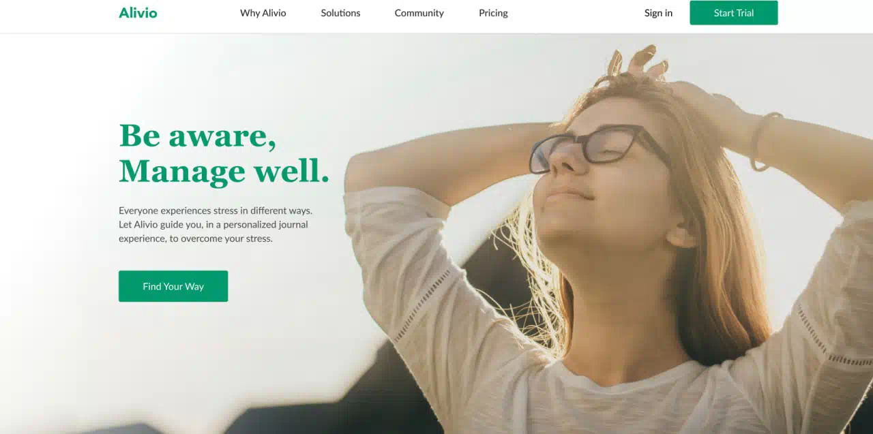The height and width of the screenshot is (434, 873).
Task: Hit the green Start Trial button
Action: [x=733, y=13]
